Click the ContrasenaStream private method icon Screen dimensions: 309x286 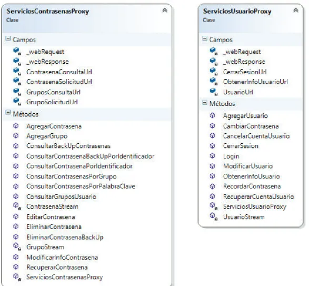point(17,206)
